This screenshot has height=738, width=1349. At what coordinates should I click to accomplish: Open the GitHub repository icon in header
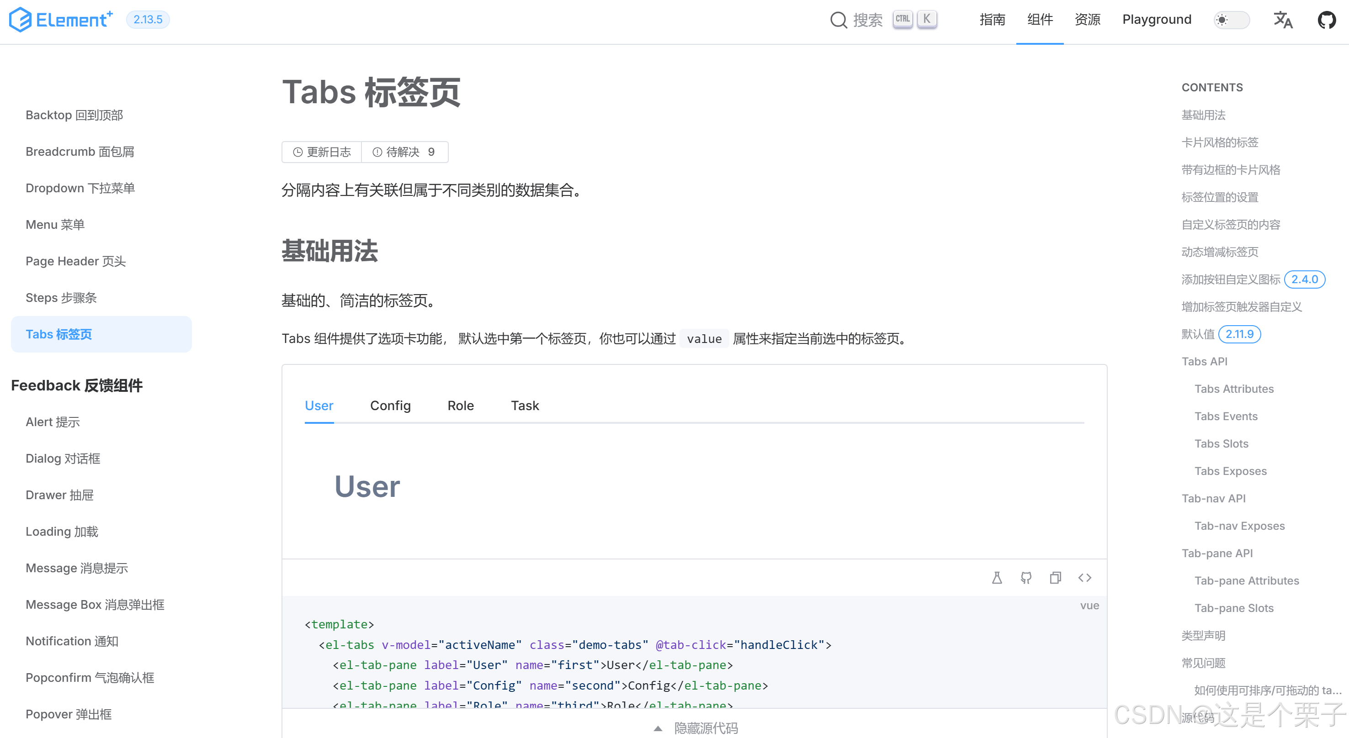click(x=1327, y=20)
